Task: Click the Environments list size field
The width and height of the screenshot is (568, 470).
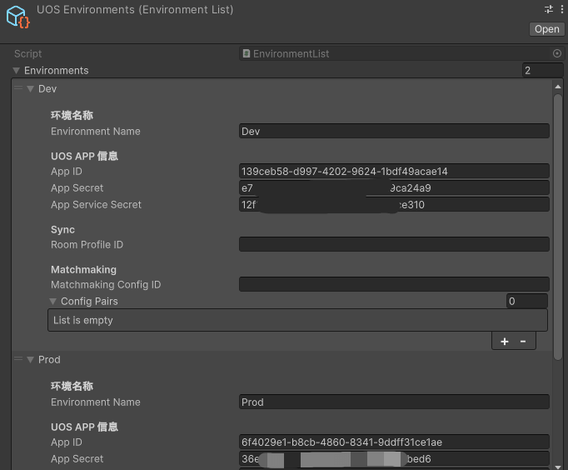Action: (x=541, y=71)
